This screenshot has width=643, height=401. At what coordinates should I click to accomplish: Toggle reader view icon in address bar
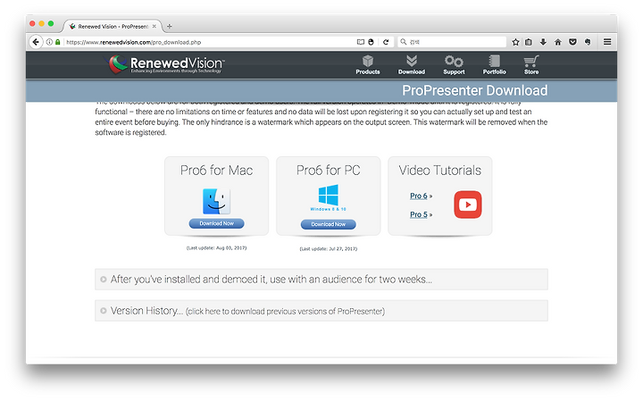point(361,42)
